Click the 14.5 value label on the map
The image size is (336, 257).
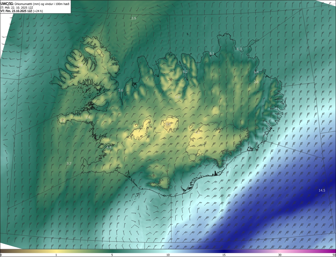click(x=322, y=191)
